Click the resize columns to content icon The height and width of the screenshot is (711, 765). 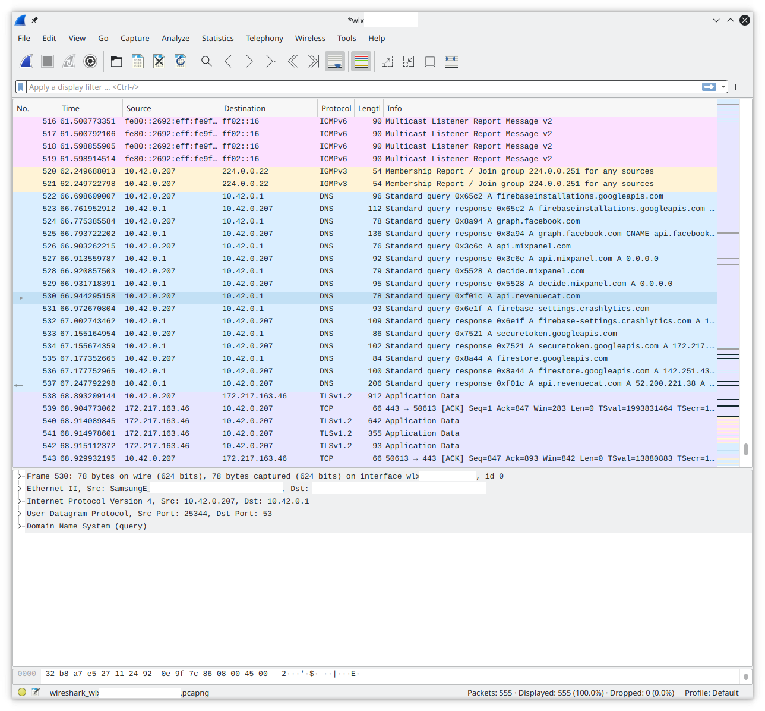tap(451, 61)
